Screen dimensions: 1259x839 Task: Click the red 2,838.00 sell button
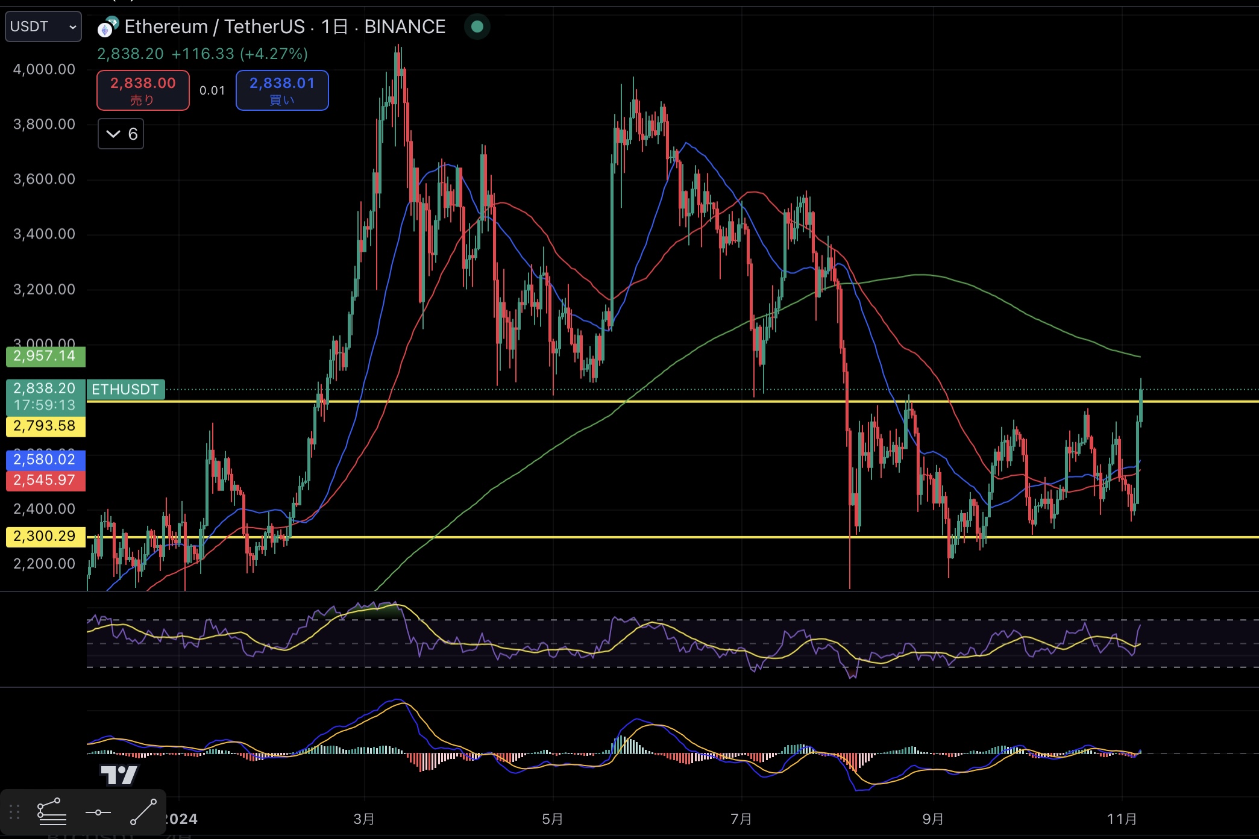pyautogui.click(x=143, y=90)
